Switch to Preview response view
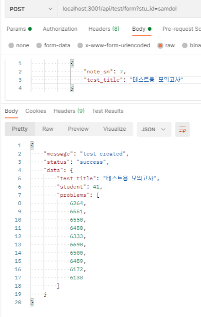The image size is (201, 317). [x=79, y=129]
